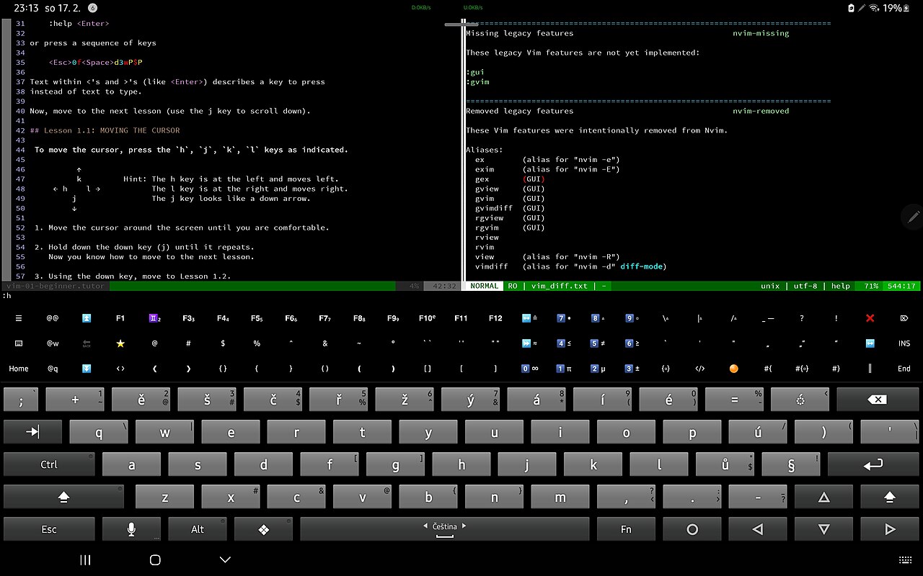This screenshot has height=576, width=923.
Task: Click the 544:17 cursor position indicator
Action: click(x=902, y=286)
